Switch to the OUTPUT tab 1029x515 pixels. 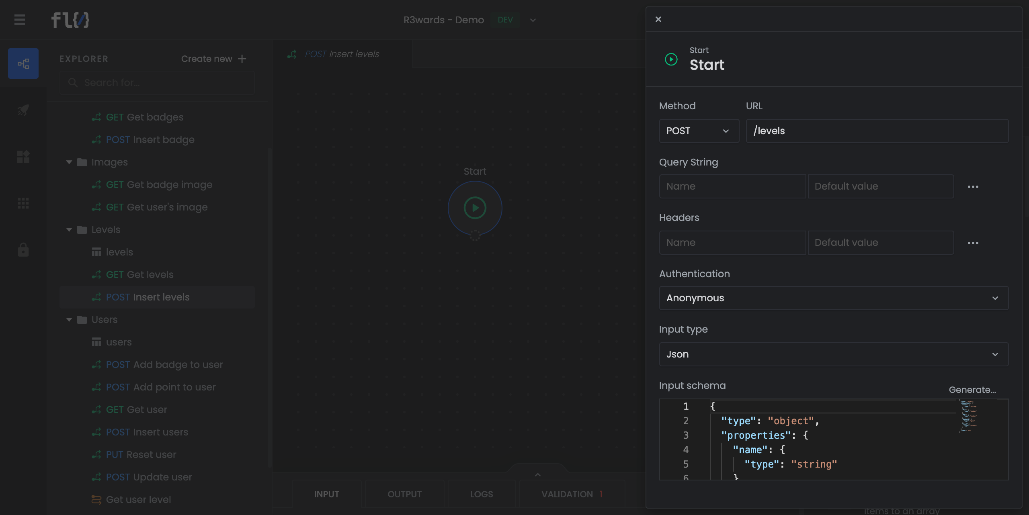tap(405, 494)
